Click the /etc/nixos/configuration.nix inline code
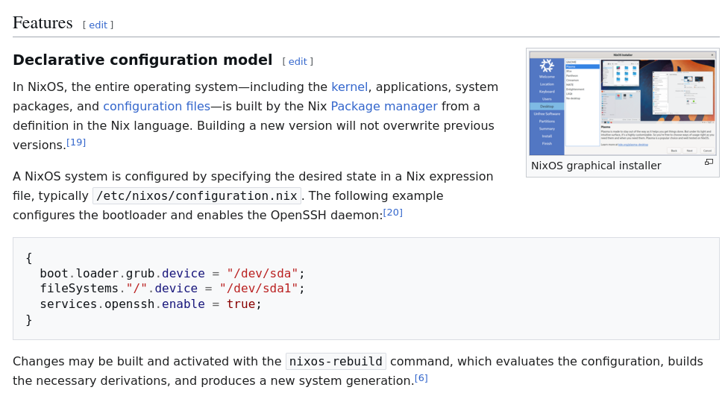The image size is (728, 399). coord(197,196)
